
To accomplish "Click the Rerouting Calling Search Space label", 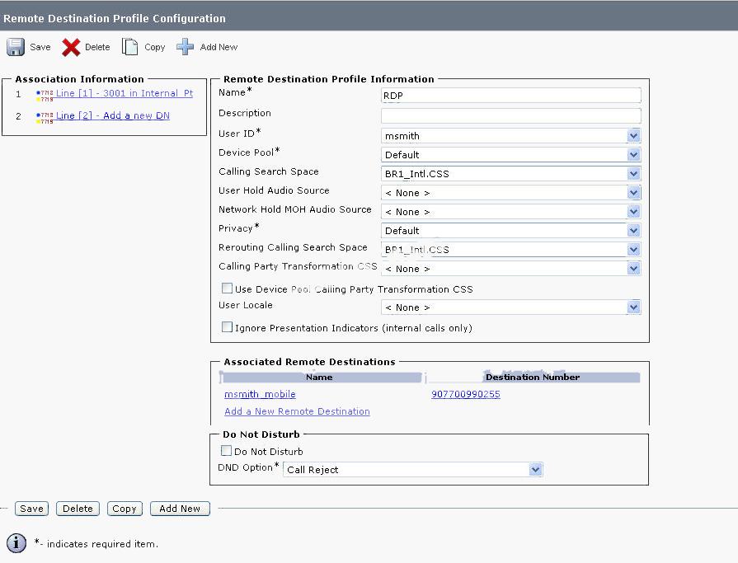I will (293, 247).
